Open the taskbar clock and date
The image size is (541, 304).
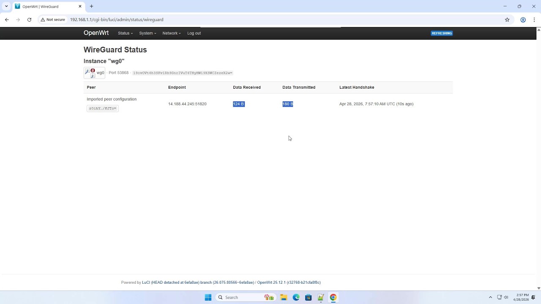tap(521, 297)
